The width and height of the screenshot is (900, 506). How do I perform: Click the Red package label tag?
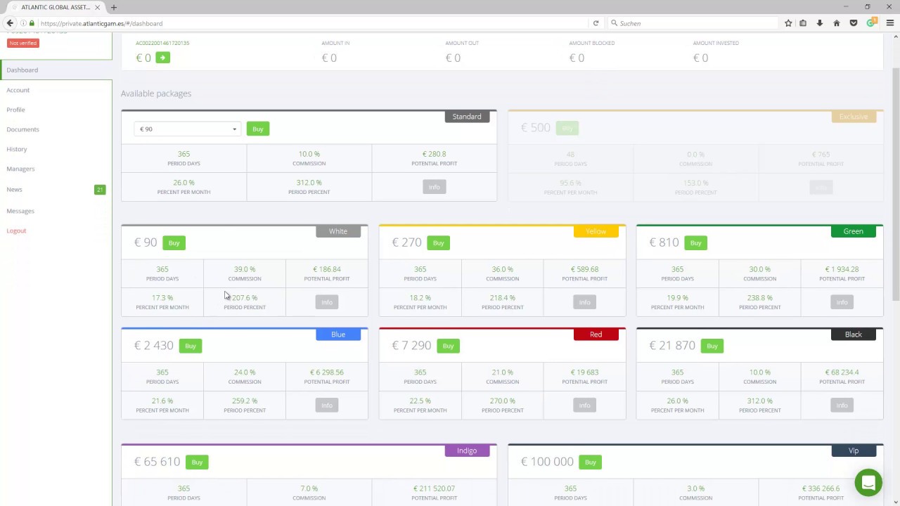tap(596, 335)
